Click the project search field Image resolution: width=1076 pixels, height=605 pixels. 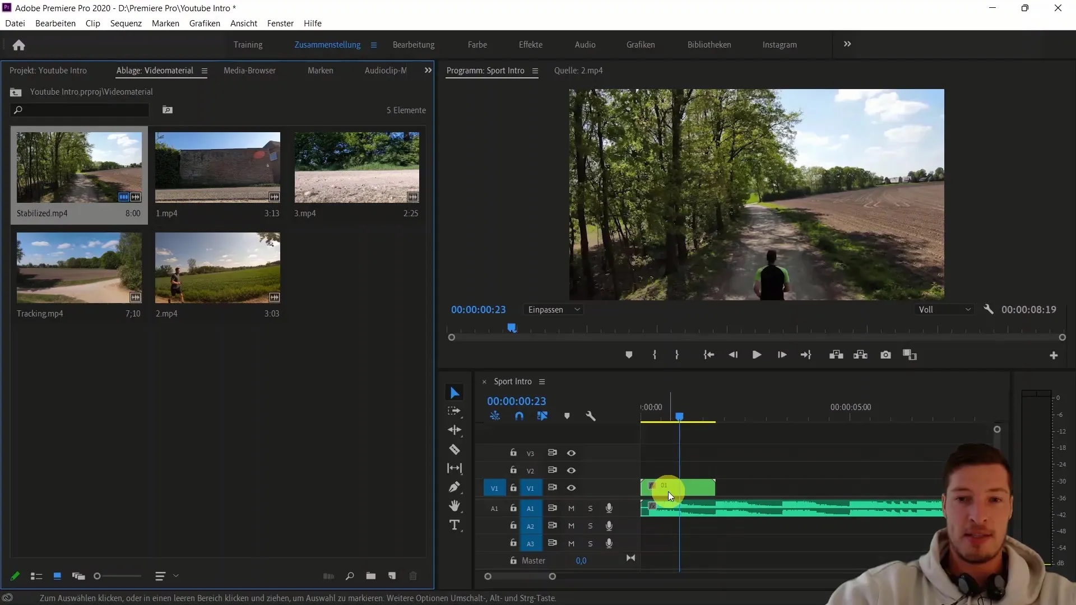(80, 110)
